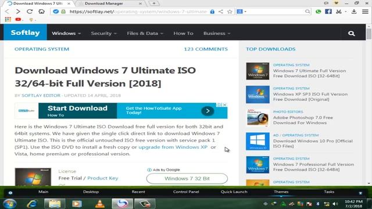Click the Bluetooth tray icon
Screen dimensions: 372x209
click(318, 204)
